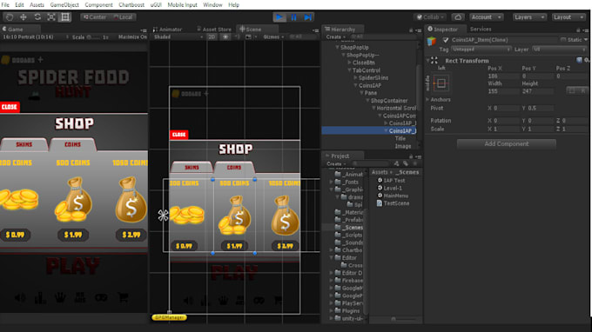Expand the SpiderSkins node in Hierarchy
Screen dimensions: 592x332
click(355, 77)
